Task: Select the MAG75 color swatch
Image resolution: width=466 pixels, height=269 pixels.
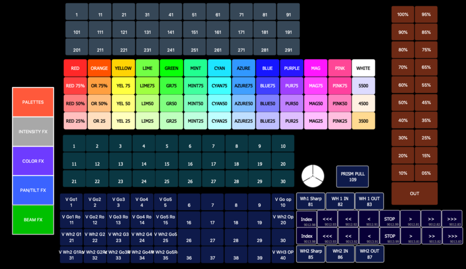Action: [x=316, y=86]
